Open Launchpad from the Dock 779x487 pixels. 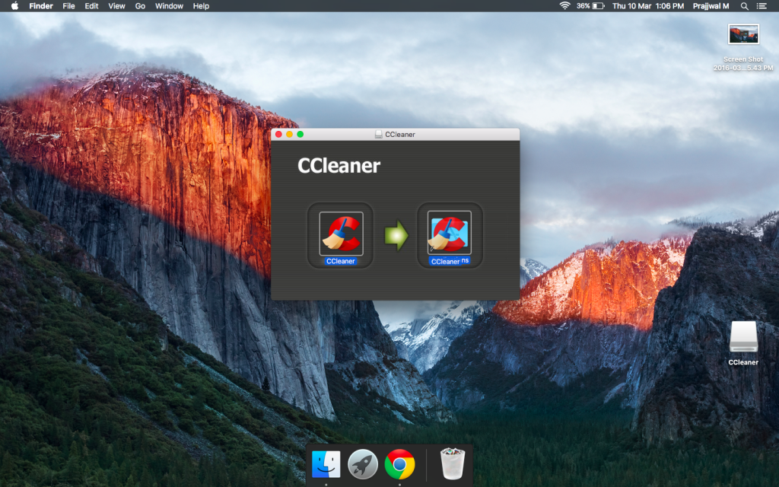point(363,464)
